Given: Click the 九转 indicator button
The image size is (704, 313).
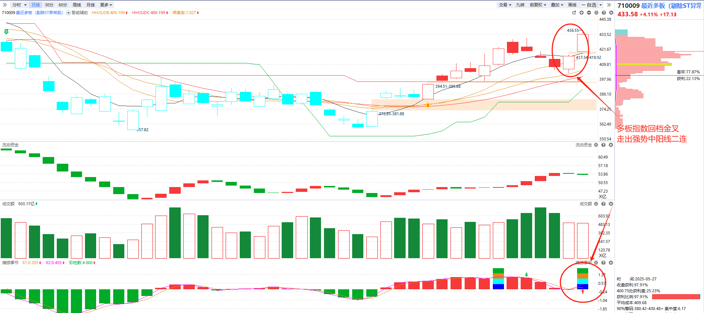Looking at the screenshot, I should pyautogui.click(x=520, y=5).
